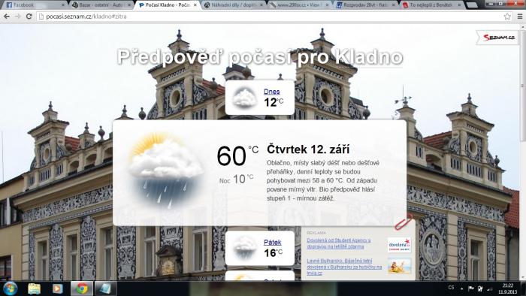Open Windows Start orb
Image resolution: width=526 pixels, height=296 pixels.
click(10, 288)
